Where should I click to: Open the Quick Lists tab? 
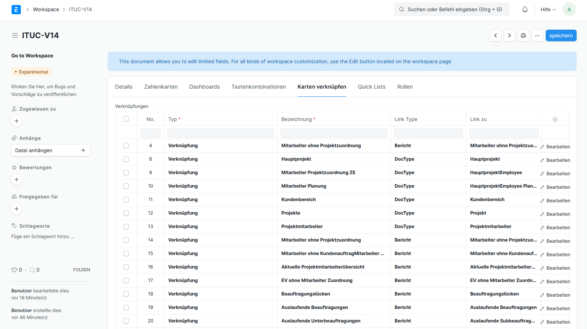[x=372, y=87]
